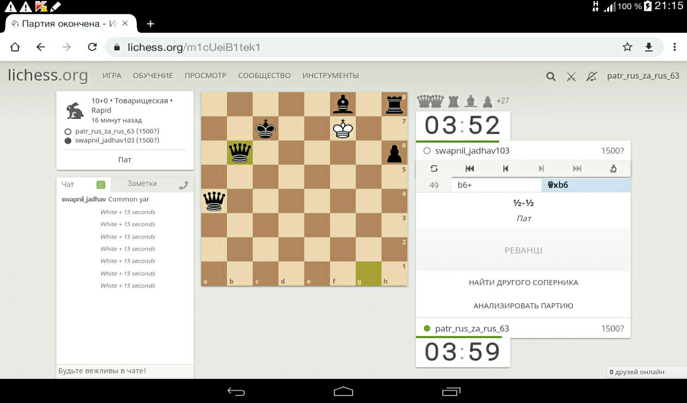This screenshot has width=687, height=403.
Task: Reload the page with the refresh icon
Action: click(92, 47)
